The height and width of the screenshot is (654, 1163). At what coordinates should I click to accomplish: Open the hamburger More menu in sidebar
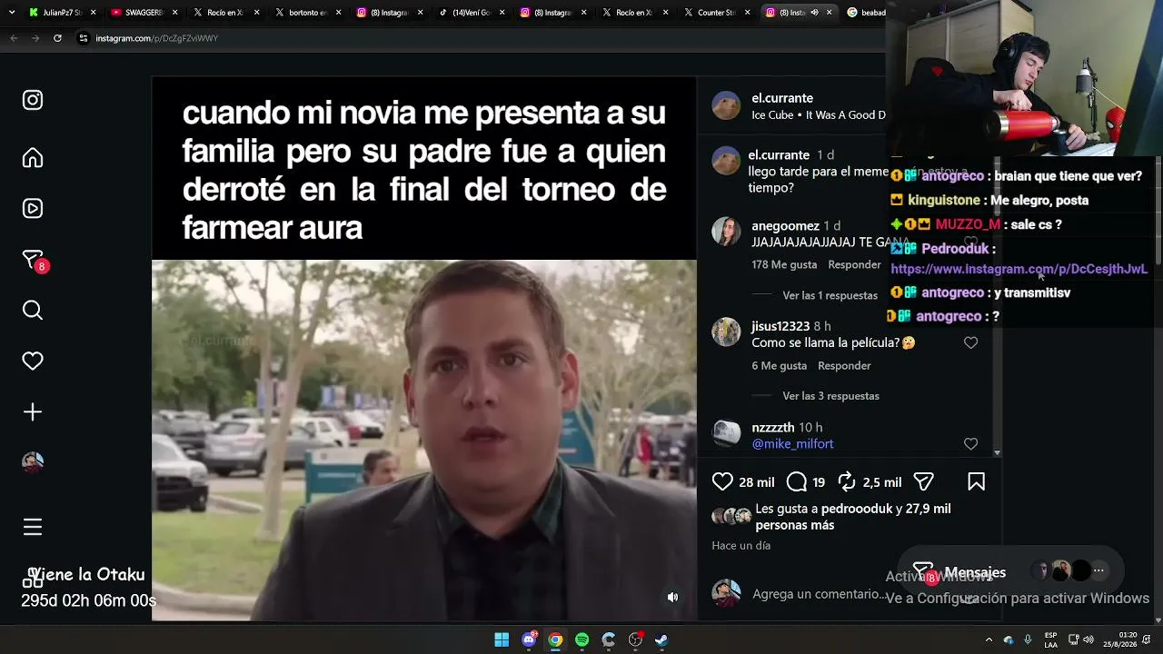[x=33, y=527]
